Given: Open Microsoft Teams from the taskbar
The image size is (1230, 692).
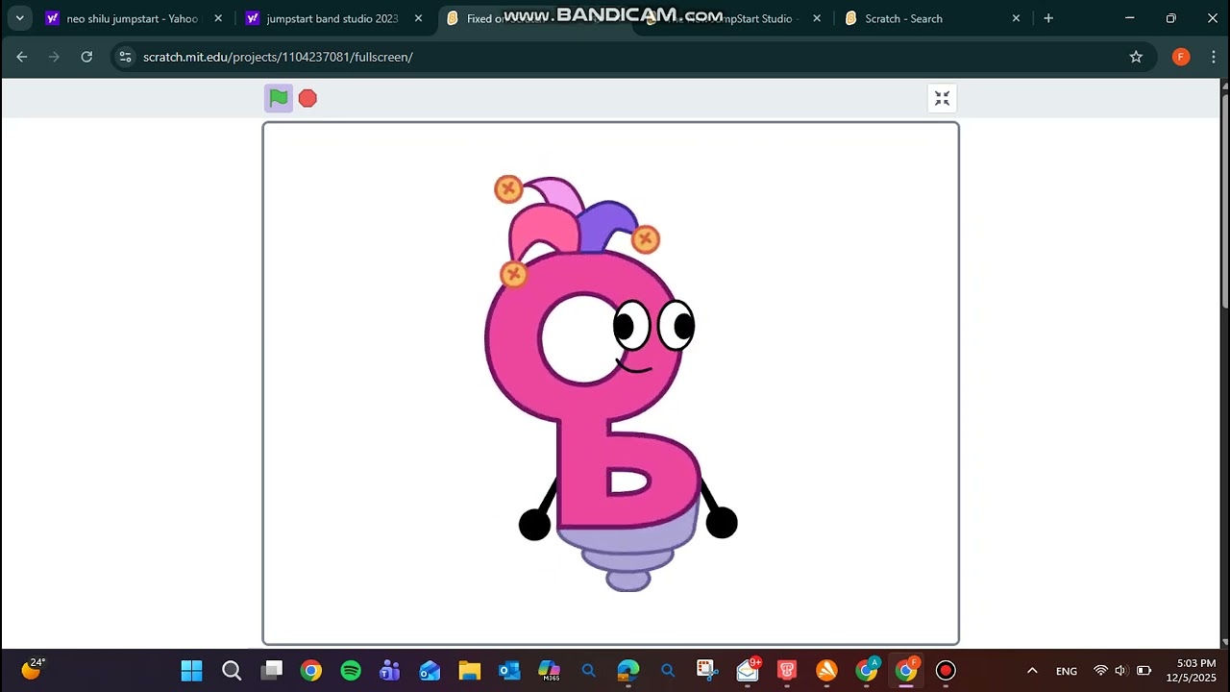Looking at the screenshot, I should [x=390, y=671].
